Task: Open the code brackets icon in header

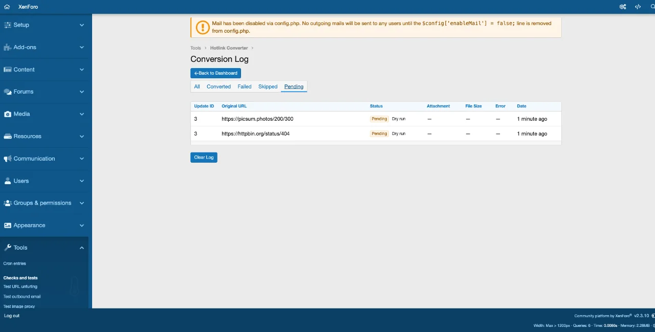Action: 638,7
